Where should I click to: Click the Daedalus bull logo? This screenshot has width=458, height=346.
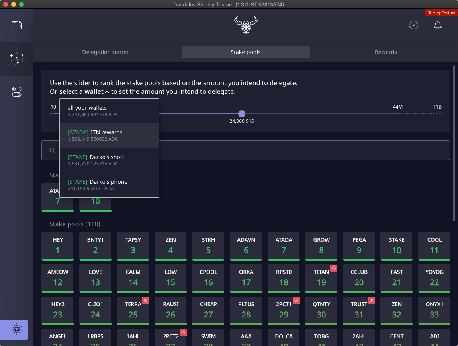coord(246,25)
